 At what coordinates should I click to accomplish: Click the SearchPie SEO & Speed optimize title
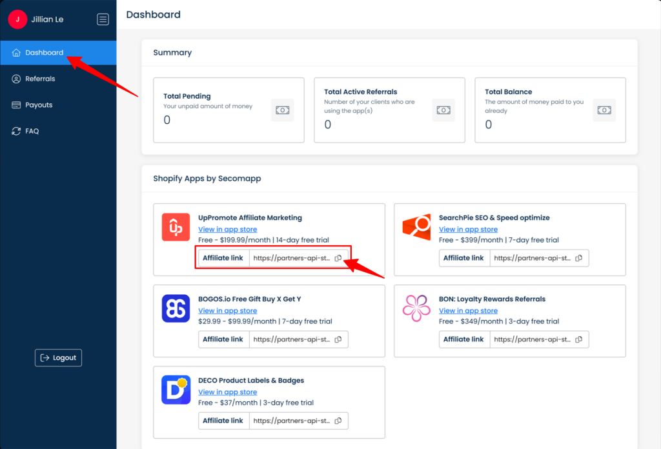[x=494, y=218]
